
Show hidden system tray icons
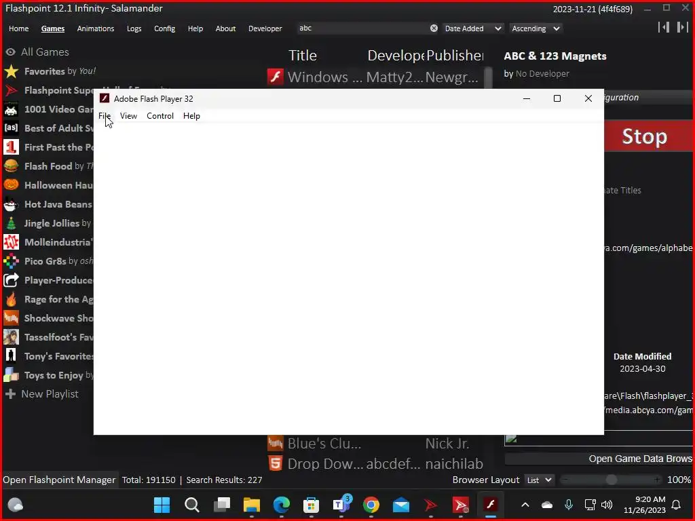point(525,505)
